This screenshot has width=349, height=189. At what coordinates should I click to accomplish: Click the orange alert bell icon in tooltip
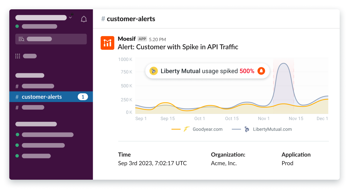[x=261, y=71]
